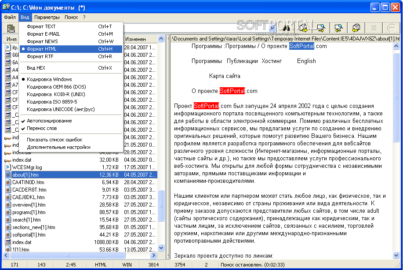Choose Кодировка UNICODE (анг/рус)
This screenshot has height=270, width=403.
pos(71,109)
